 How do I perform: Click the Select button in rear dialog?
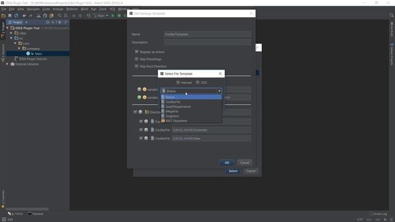233,171
